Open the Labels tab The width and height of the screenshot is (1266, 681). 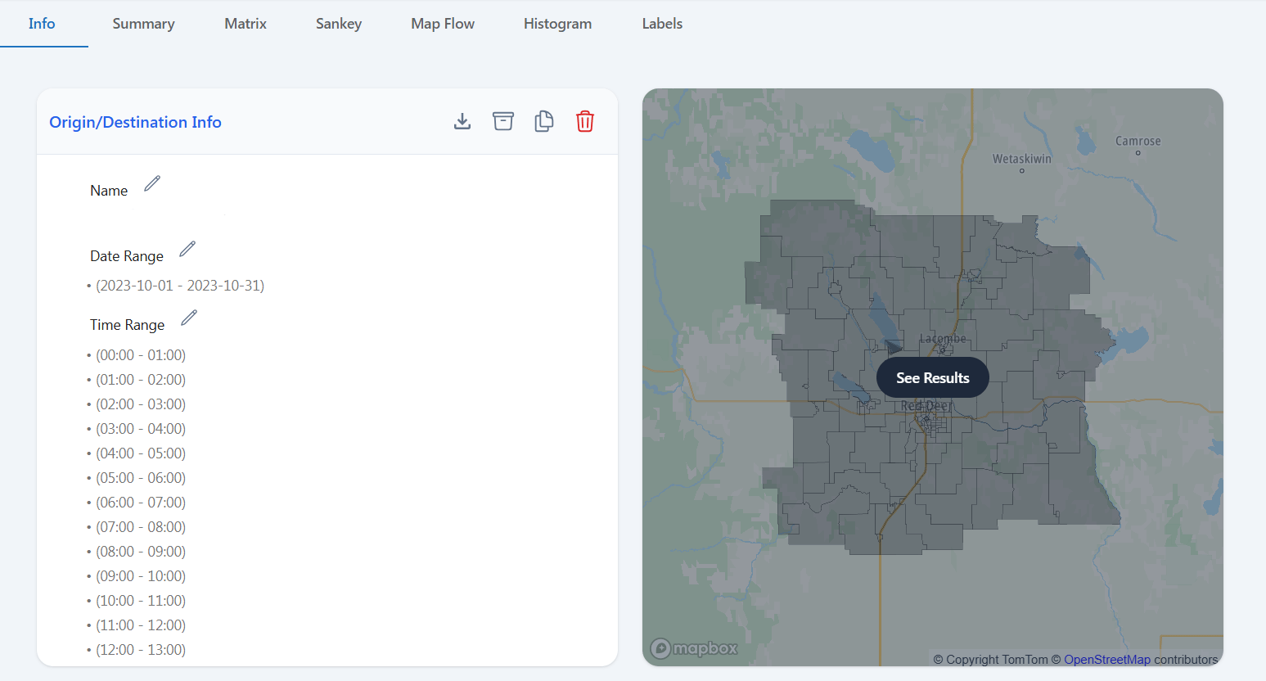click(x=662, y=24)
